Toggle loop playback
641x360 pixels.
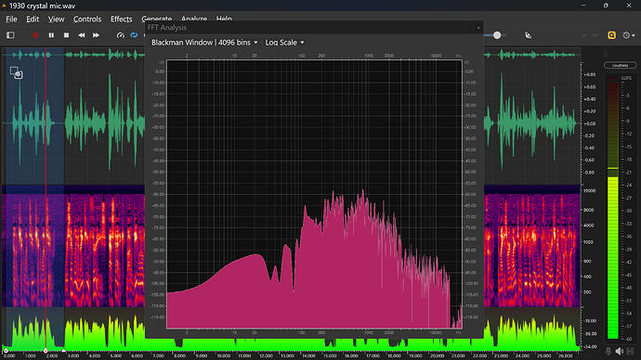(134, 35)
